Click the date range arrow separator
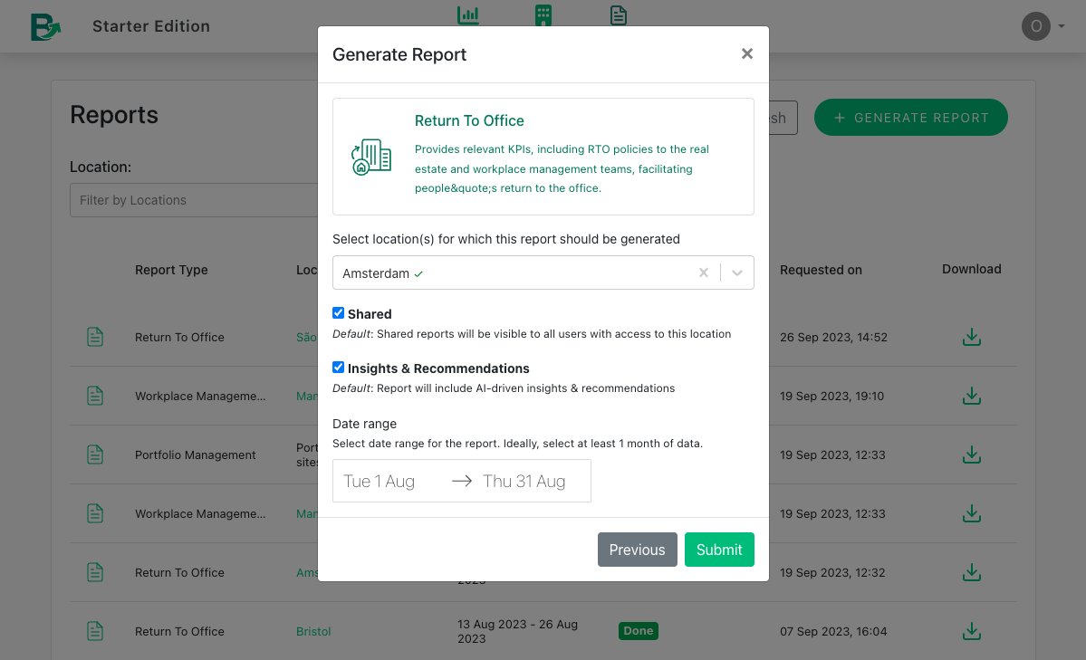 tap(461, 482)
